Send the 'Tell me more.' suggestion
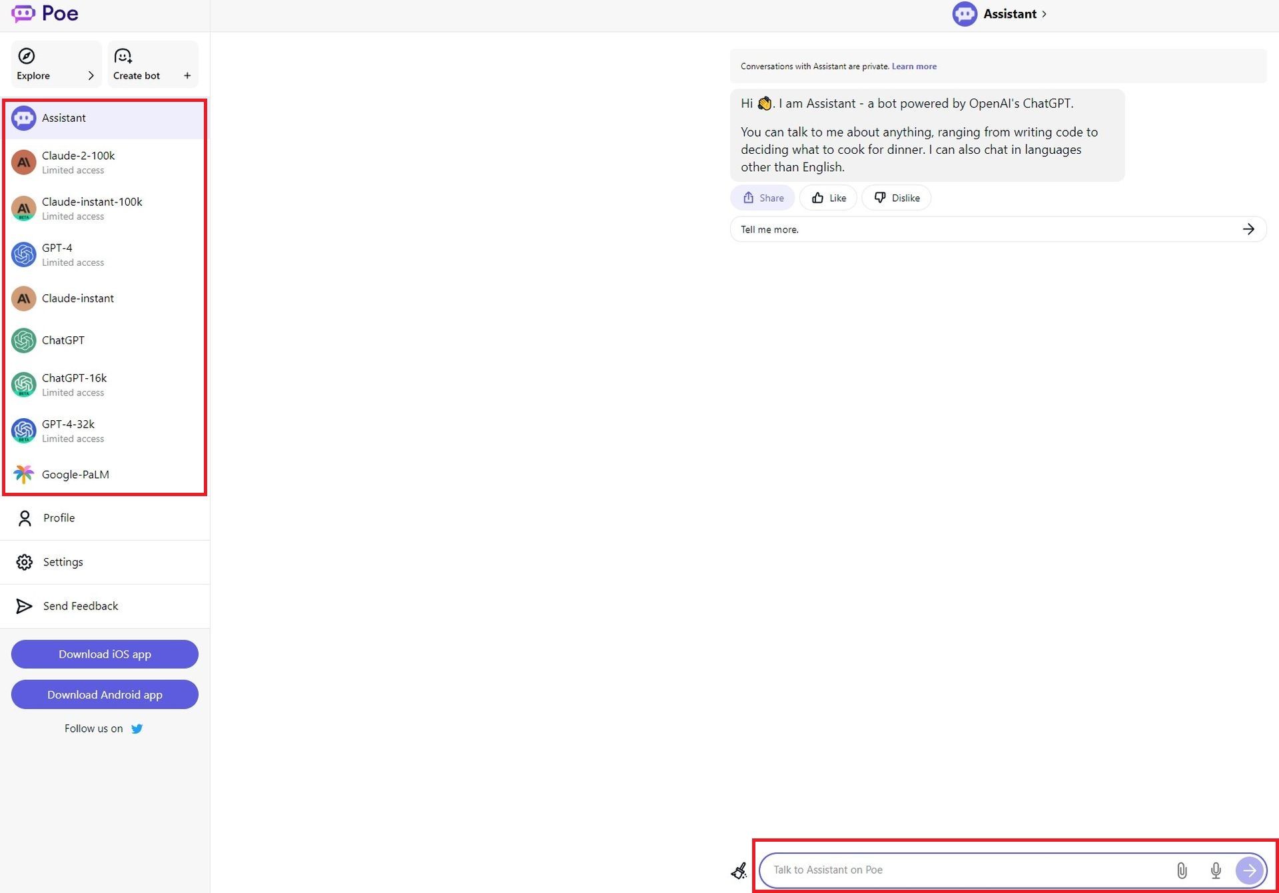 click(x=998, y=229)
